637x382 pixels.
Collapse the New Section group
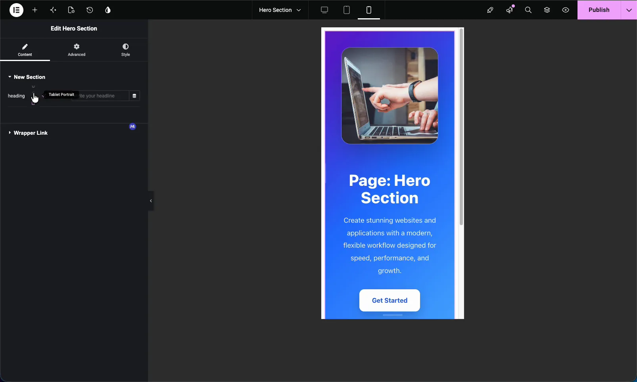pyautogui.click(x=27, y=77)
